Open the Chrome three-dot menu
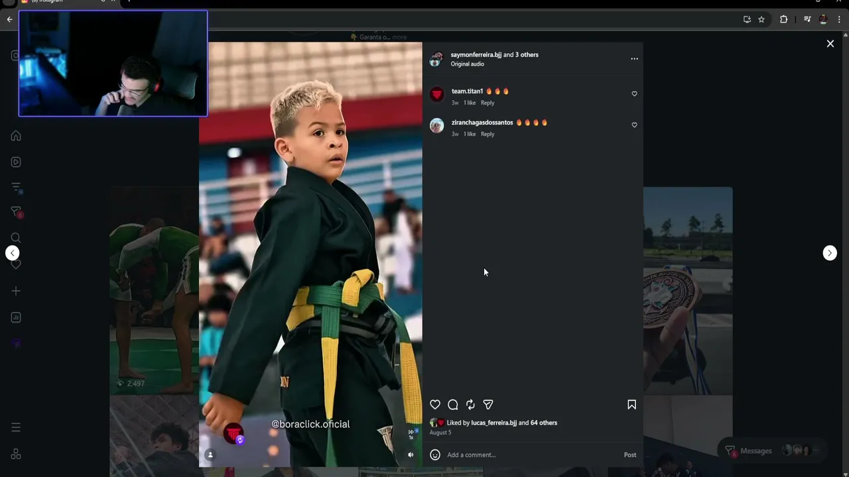849x477 pixels. pos(839,19)
